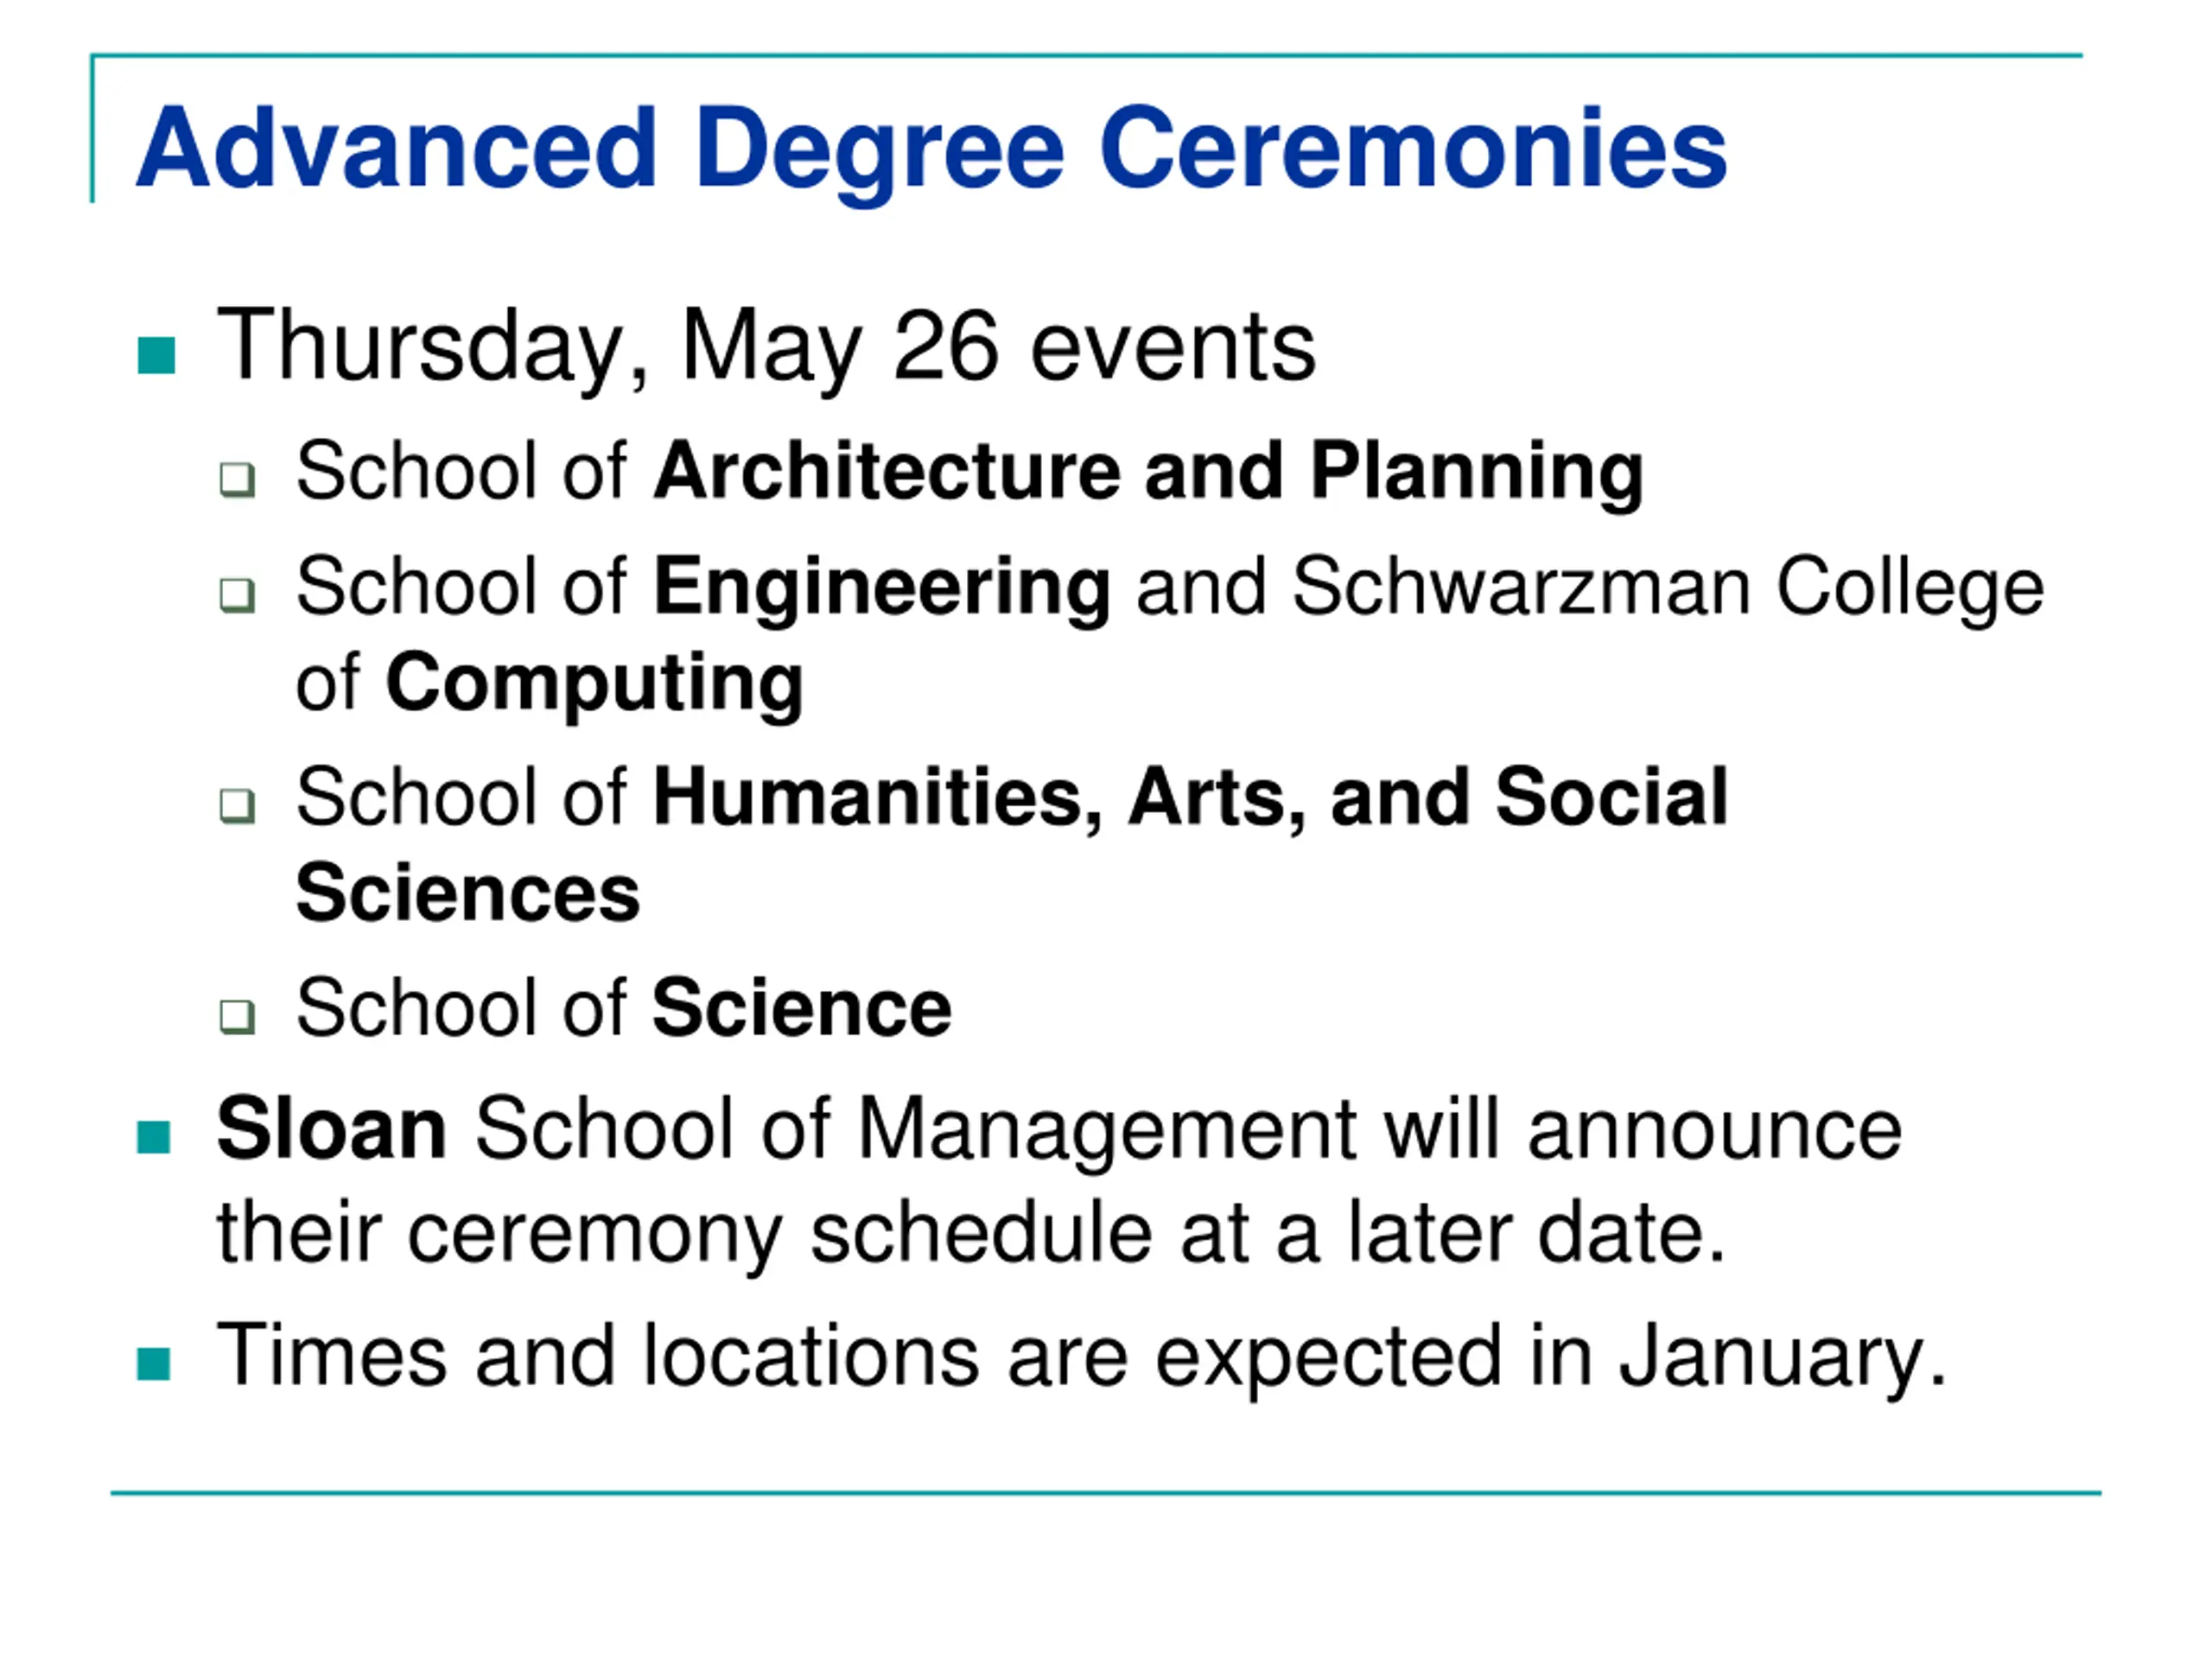This screenshot has height=1659, width=2212.
Task: Click the hollow square bullet beside School of Science
Action: (x=237, y=1016)
